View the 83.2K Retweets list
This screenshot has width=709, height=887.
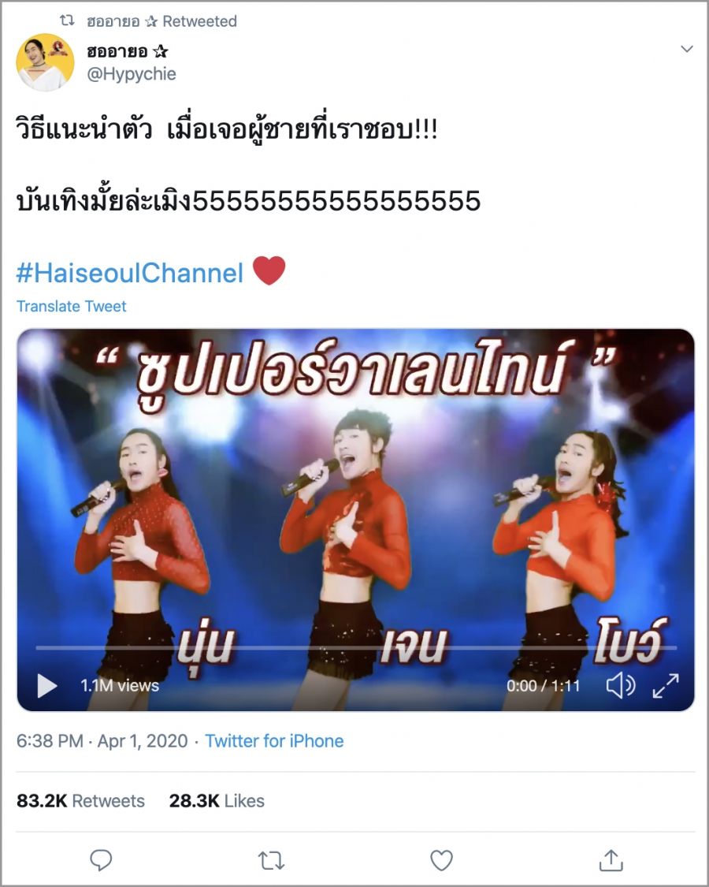[x=80, y=801]
